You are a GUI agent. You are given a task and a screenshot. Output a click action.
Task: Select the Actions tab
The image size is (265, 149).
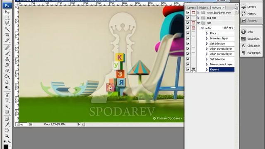pos(216,7)
